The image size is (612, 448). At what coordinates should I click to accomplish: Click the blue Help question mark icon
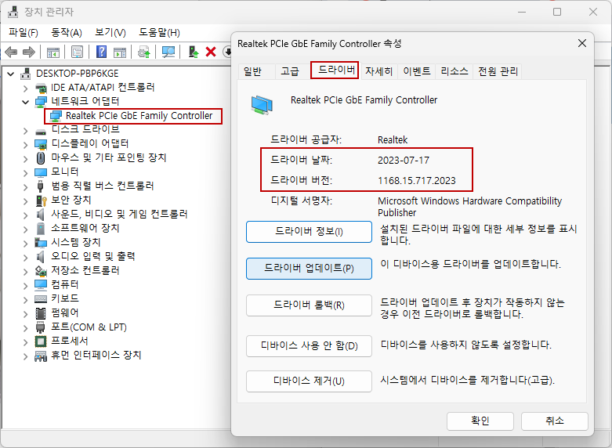click(x=101, y=52)
